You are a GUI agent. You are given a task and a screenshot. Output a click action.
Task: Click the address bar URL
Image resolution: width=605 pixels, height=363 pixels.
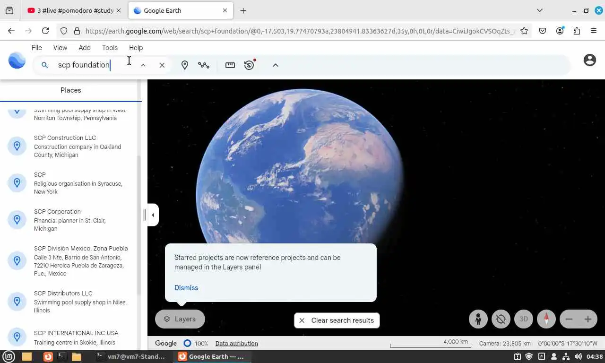click(300, 31)
